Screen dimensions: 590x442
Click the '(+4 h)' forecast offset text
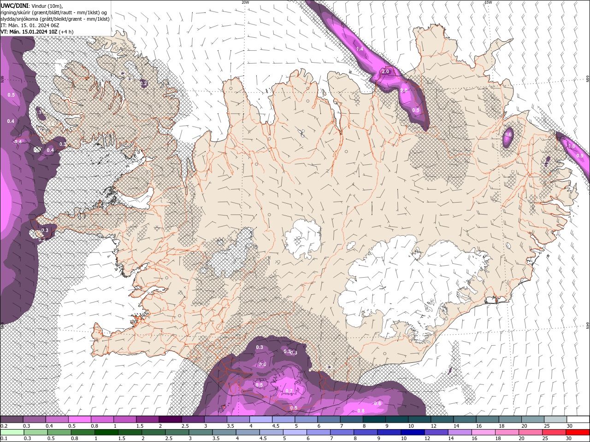66,32
